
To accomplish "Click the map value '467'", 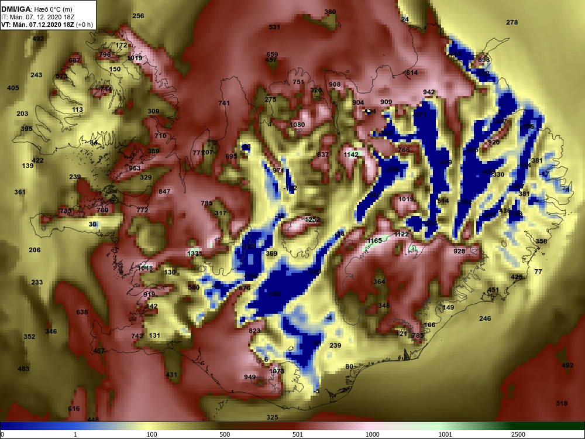I will (x=99, y=351).
